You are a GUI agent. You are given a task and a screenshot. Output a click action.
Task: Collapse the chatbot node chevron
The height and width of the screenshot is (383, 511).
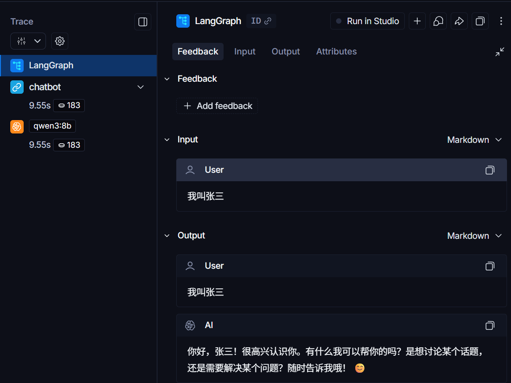point(141,87)
